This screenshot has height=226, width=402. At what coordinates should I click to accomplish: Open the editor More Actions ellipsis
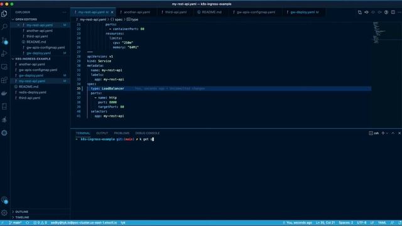399,13
